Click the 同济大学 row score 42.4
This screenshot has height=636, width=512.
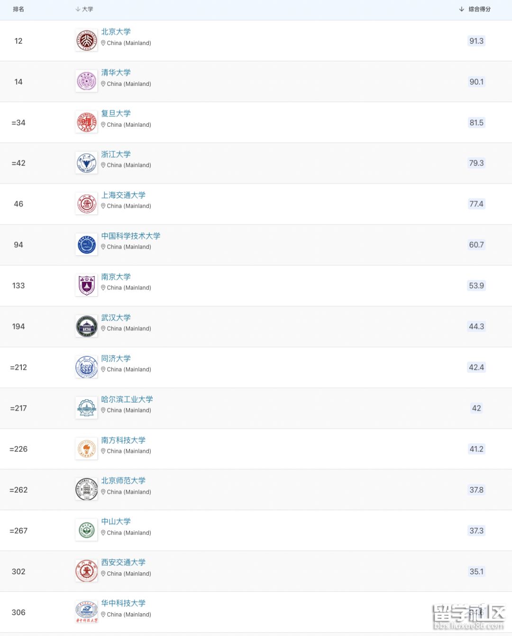476,367
